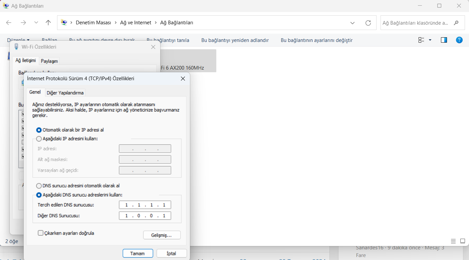Image resolution: width=469 pixels, height=260 pixels.
Task: Click the Alt ağ maskesi field
Action: (x=145, y=159)
